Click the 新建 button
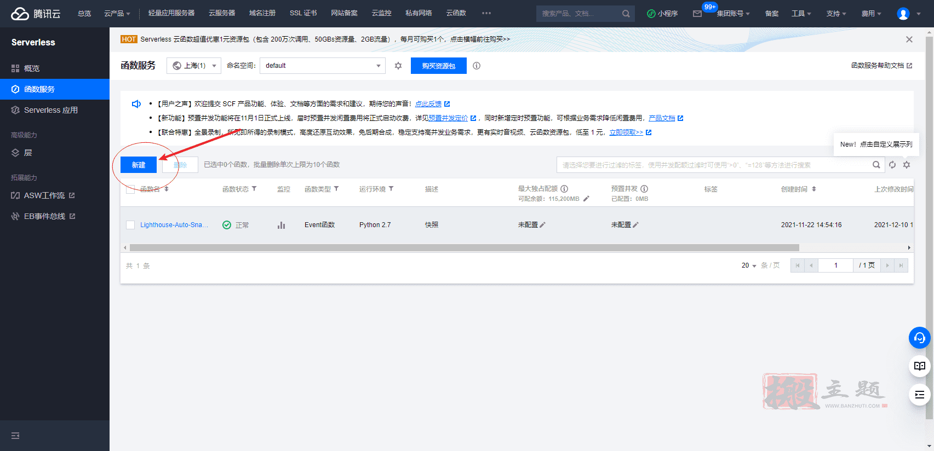This screenshot has width=934, height=451. 139,165
